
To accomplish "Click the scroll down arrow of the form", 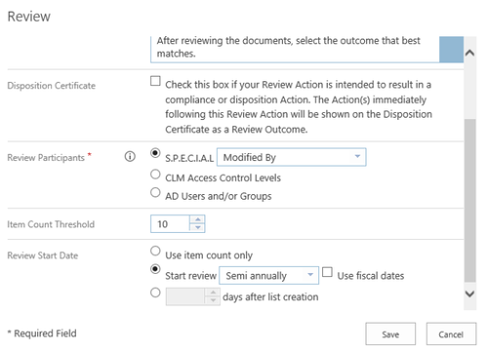I will click(469, 293).
